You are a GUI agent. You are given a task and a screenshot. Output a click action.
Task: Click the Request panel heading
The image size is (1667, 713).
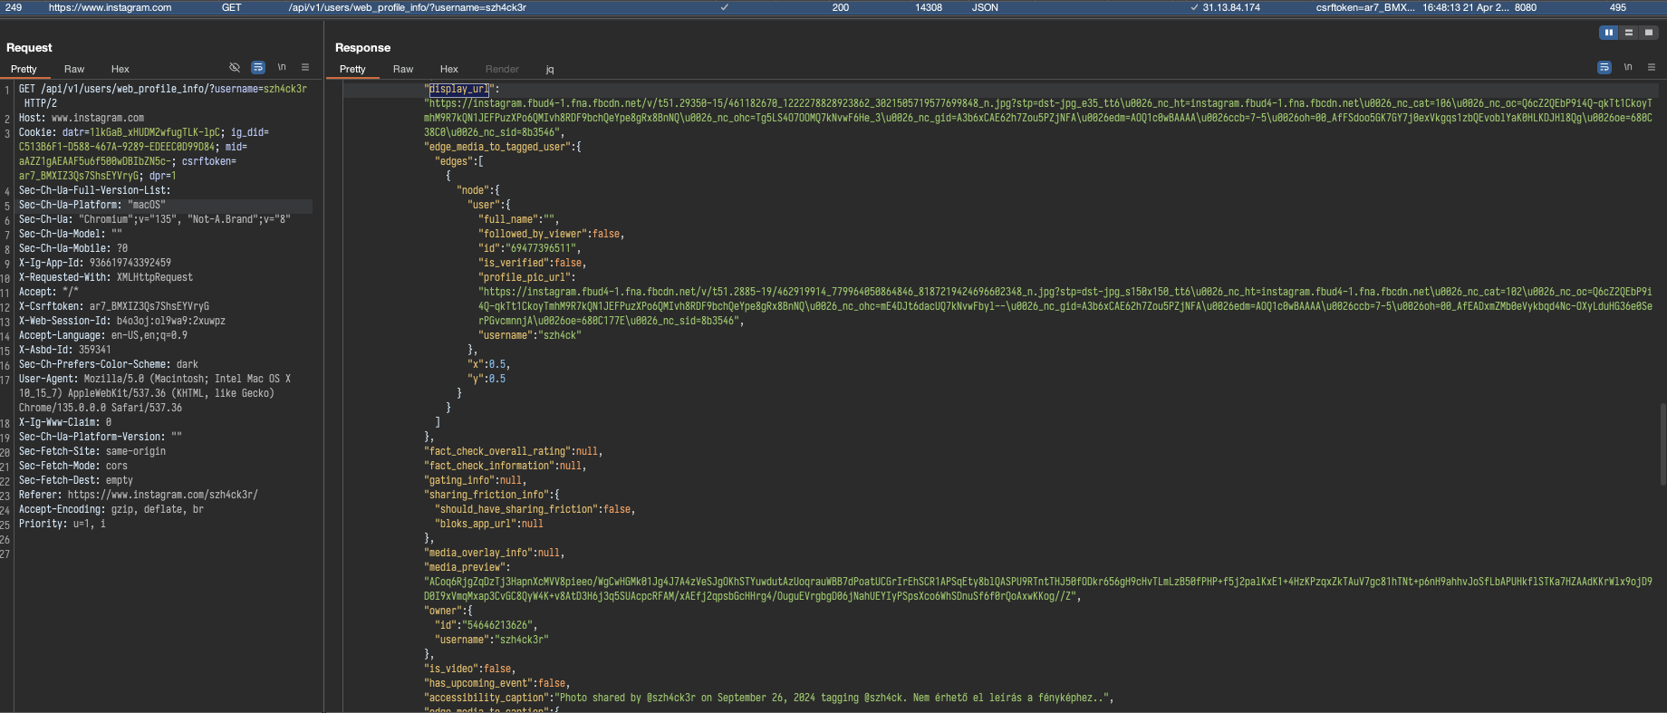click(x=29, y=48)
